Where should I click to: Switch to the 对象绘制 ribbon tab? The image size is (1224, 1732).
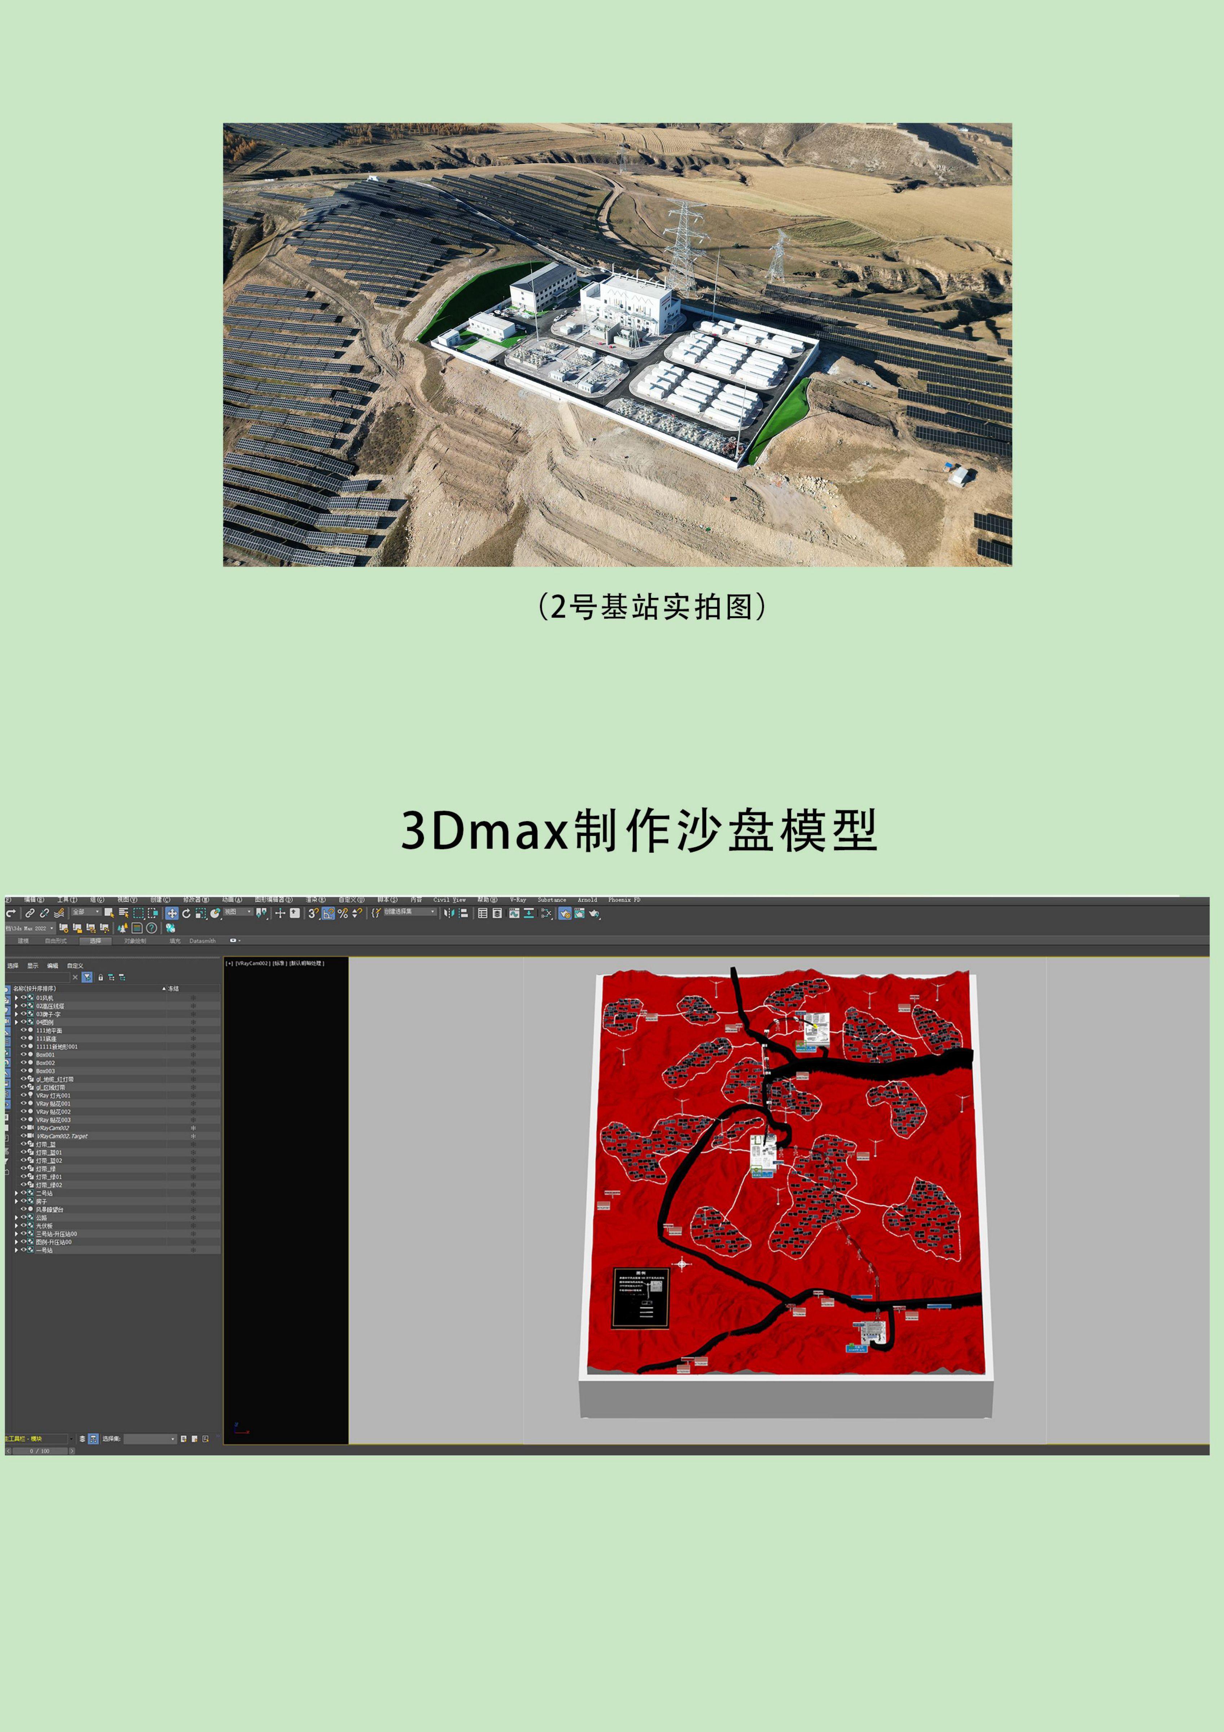(x=135, y=941)
